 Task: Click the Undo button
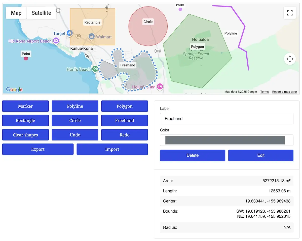coord(75,135)
